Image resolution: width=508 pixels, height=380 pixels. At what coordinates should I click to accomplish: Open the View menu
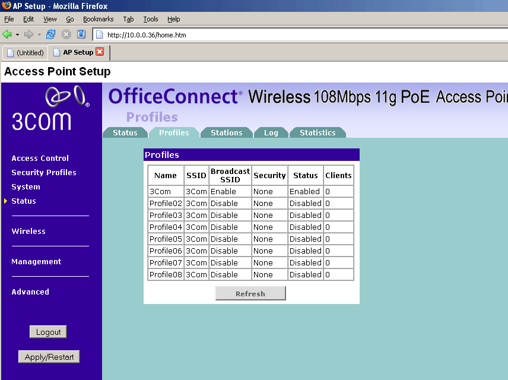click(x=50, y=19)
